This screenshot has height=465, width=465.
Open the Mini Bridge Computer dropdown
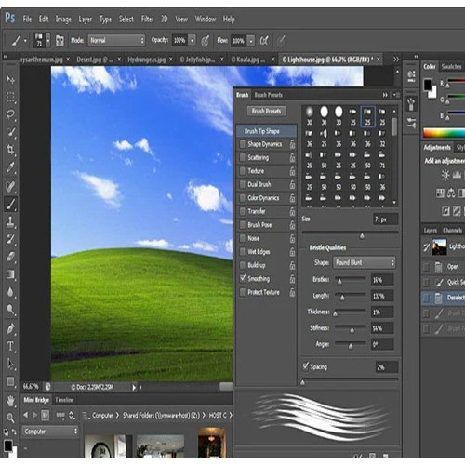[x=50, y=432]
